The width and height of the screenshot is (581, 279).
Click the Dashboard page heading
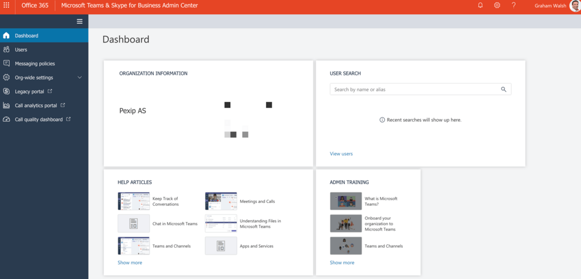[x=126, y=39]
